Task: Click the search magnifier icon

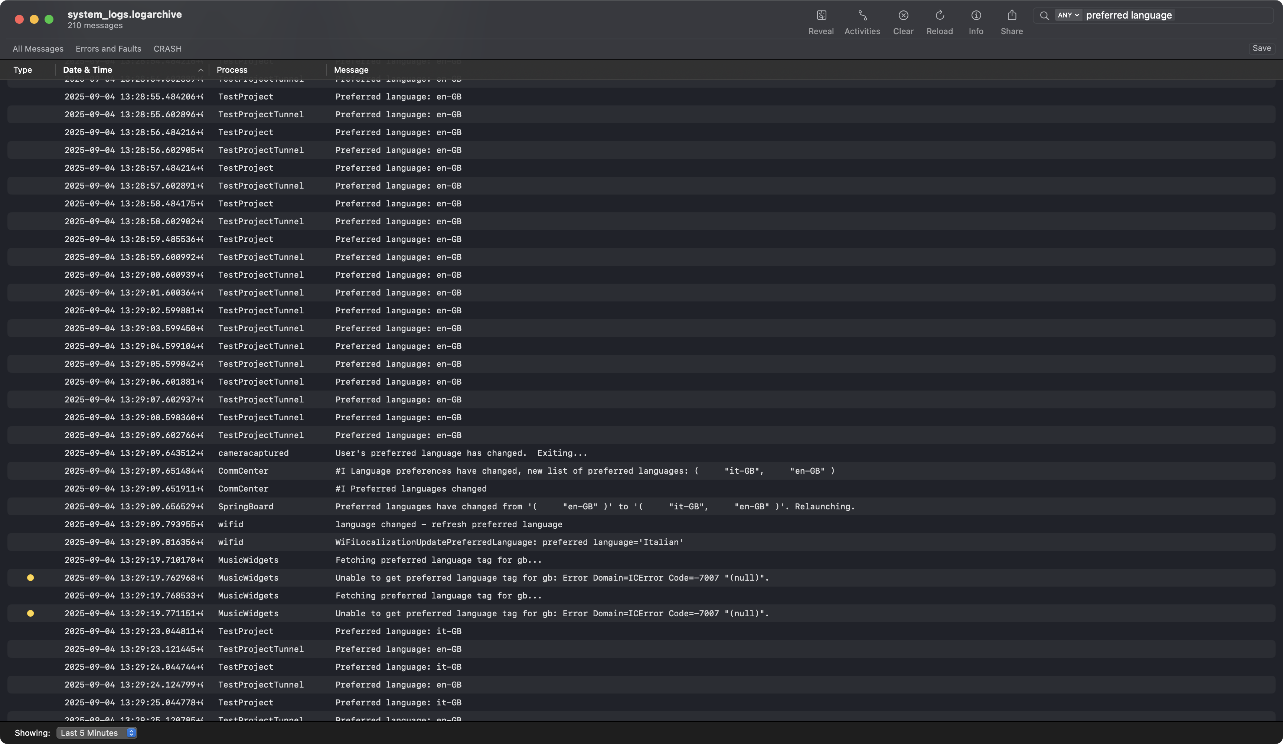Action: tap(1044, 15)
